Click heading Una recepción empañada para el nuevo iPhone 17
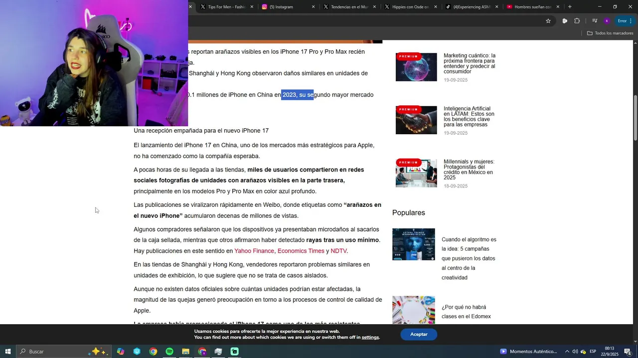Image resolution: width=638 pixels, height=358 pixels. point(201,131)
